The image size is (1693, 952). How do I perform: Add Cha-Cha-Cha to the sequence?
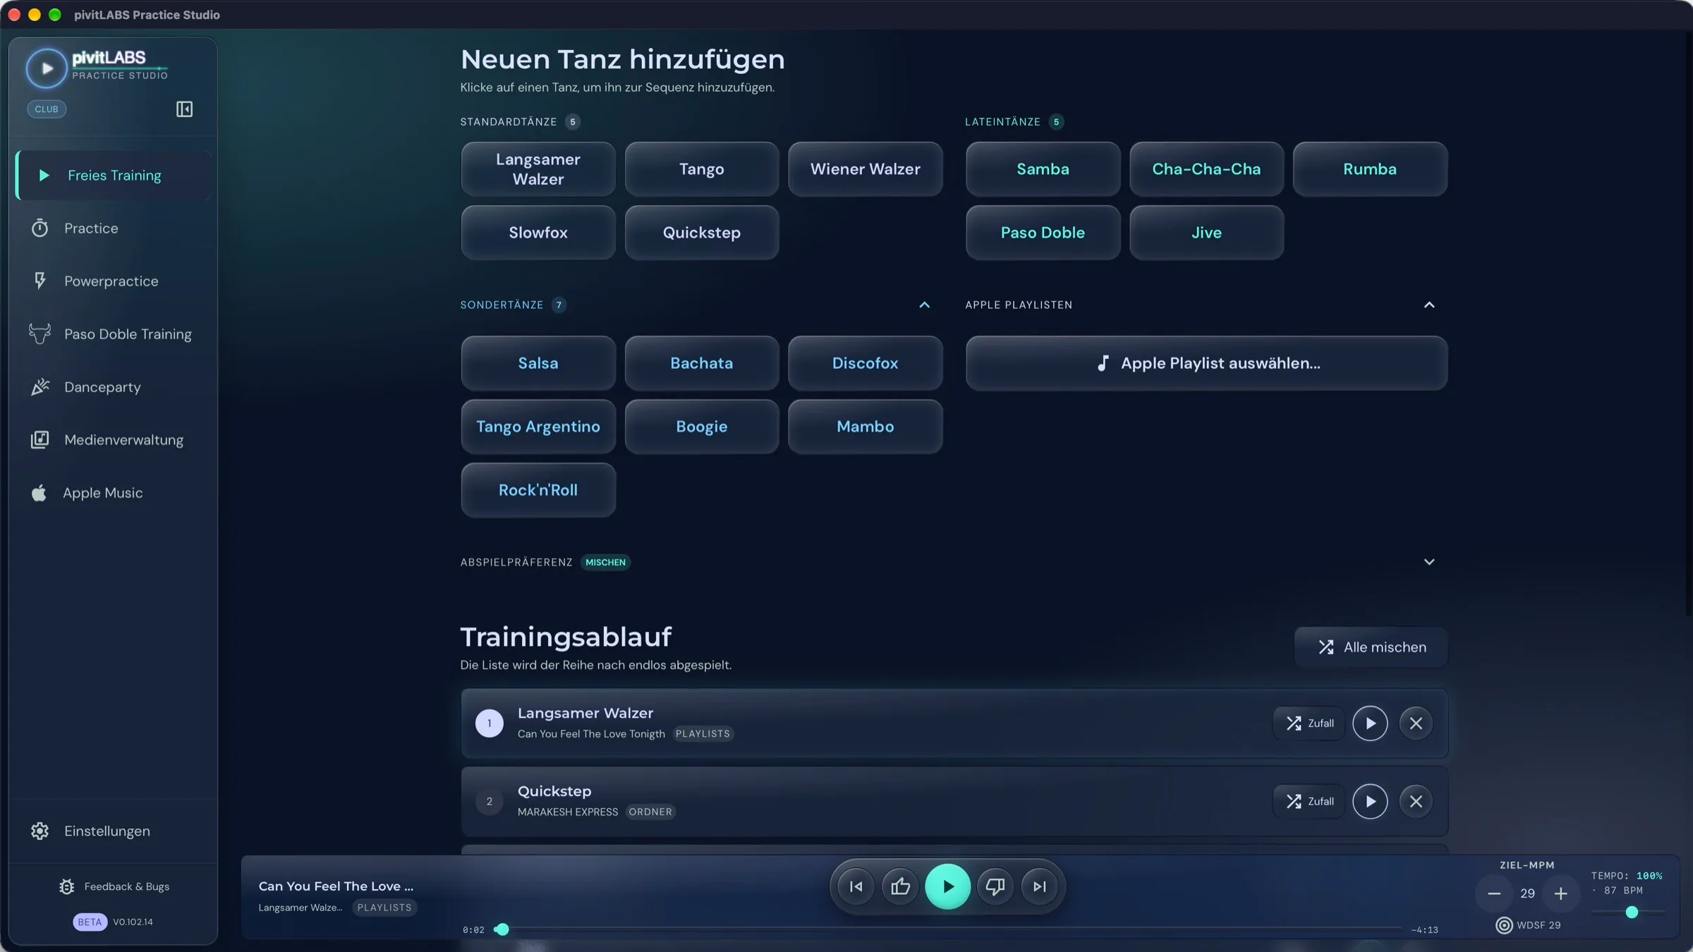point(1206,169)
